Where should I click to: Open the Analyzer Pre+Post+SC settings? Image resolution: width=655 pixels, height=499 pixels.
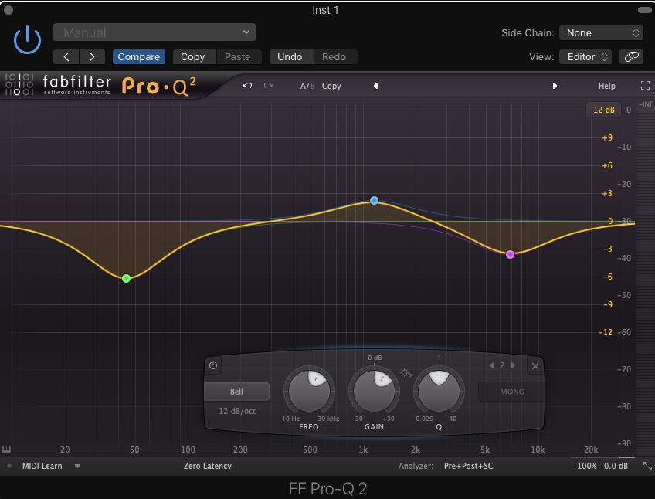[x=468, y=466]
